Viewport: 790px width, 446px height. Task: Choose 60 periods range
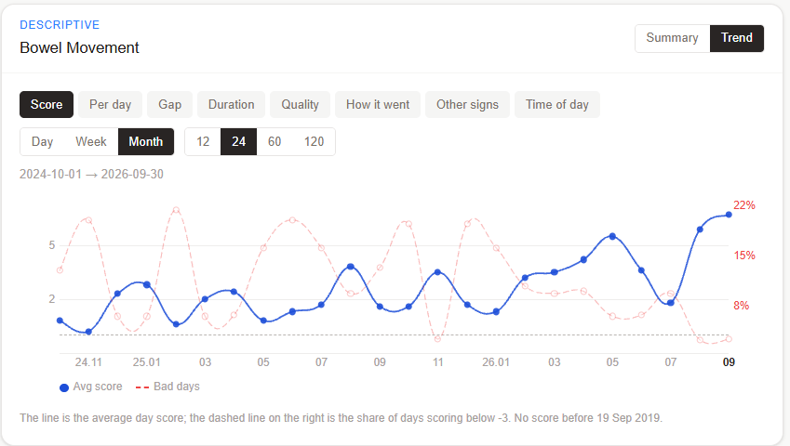[x=274, y=142]
